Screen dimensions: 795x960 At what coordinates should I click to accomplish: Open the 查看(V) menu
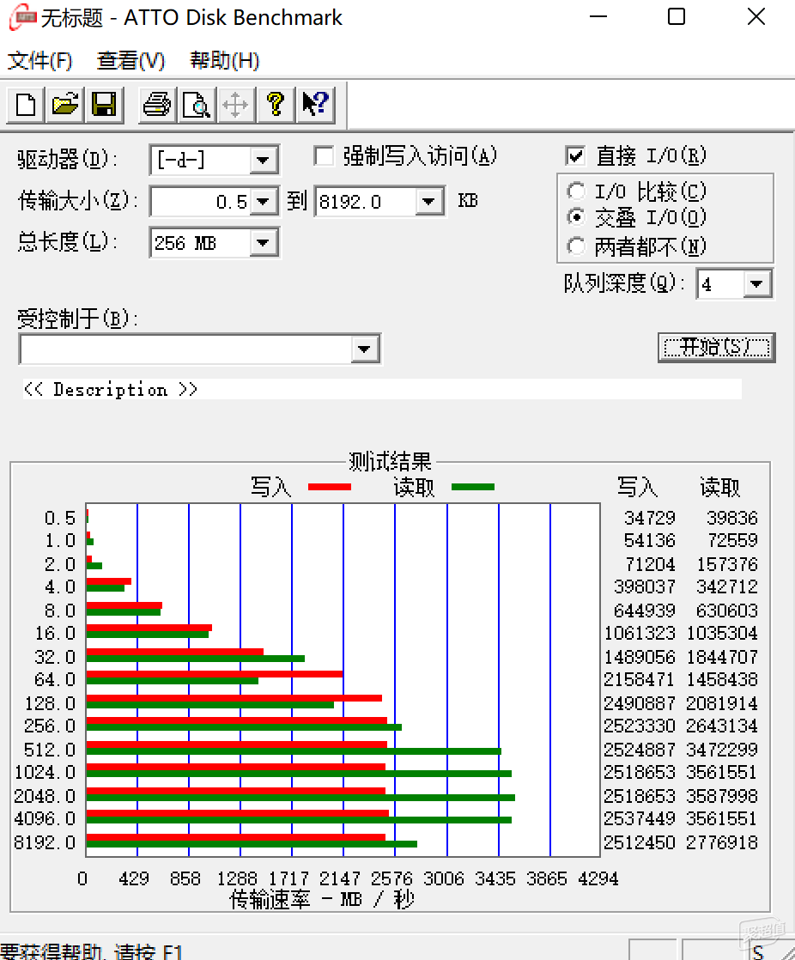click(x=131, y=61)
